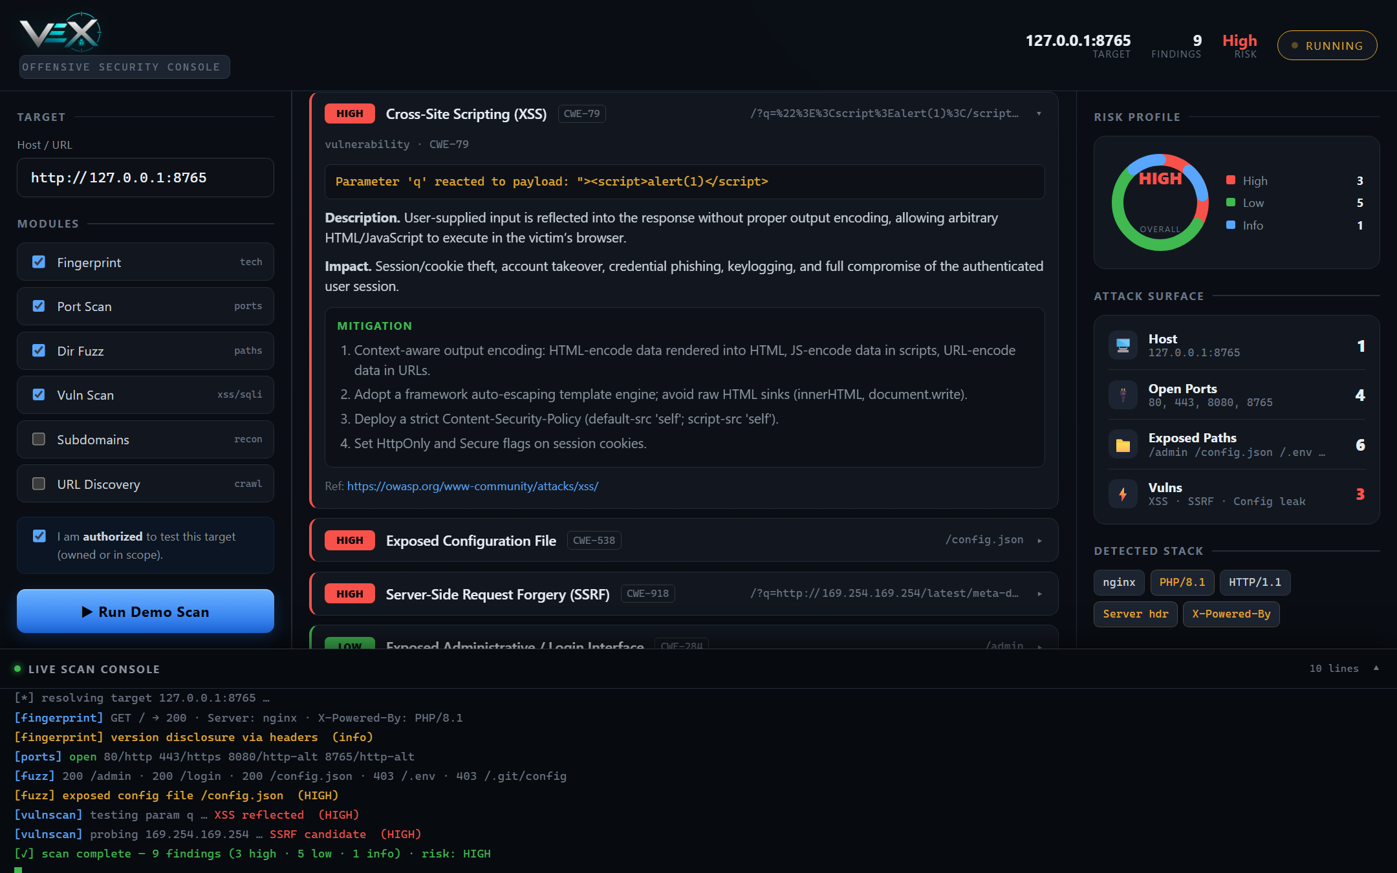Toggle the Fingerprint module checkbox

point(39,262)
